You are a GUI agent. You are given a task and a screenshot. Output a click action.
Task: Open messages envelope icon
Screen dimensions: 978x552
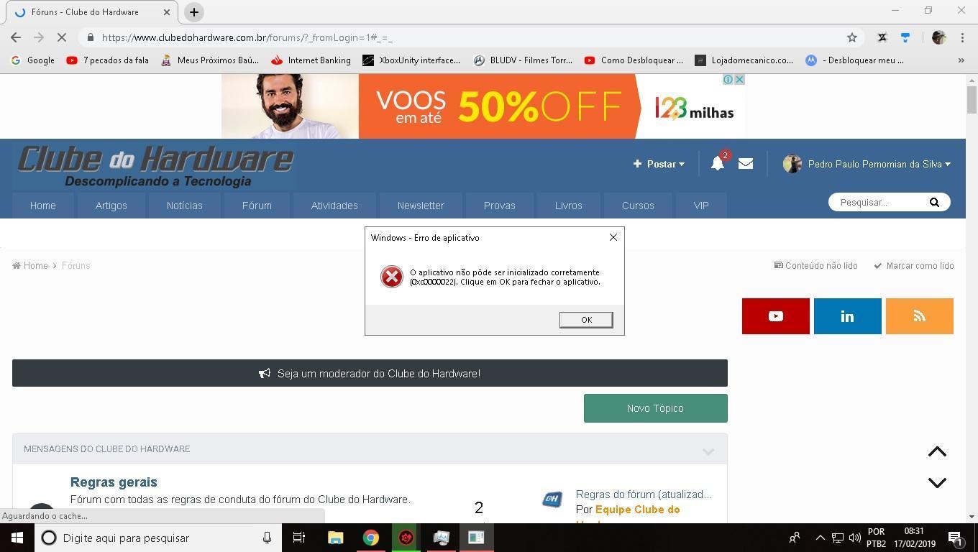pos(746,164)
